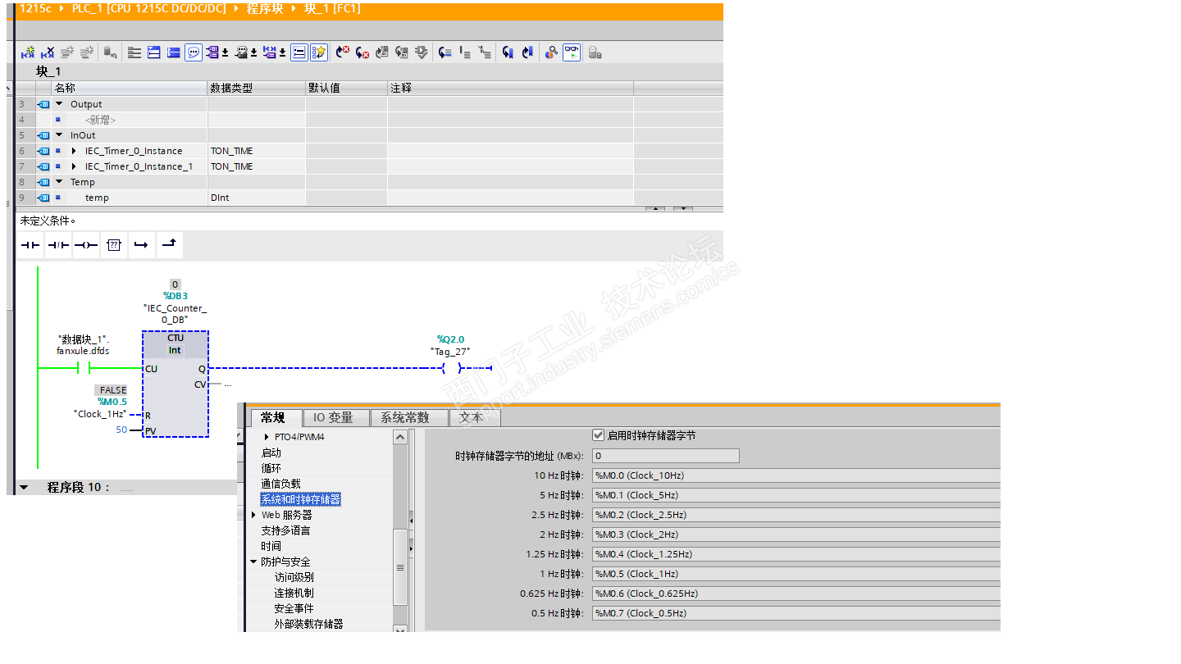The image size is (1181, 664).
Task: Click the Insert network toolbar icon
Action: tap(28, 52)
